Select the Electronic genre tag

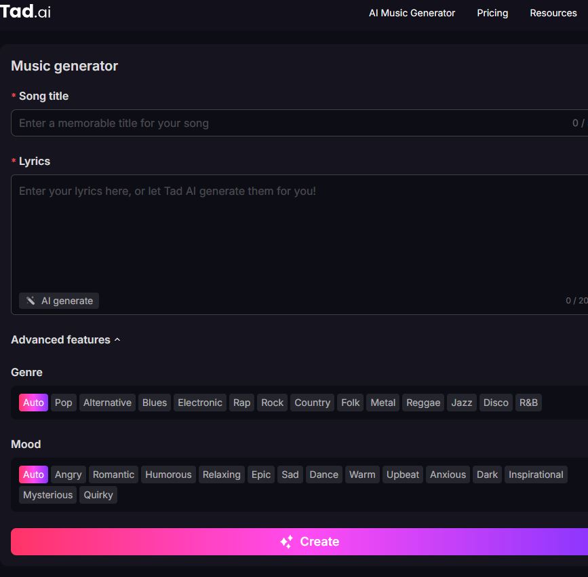click(x=199, y=403)
